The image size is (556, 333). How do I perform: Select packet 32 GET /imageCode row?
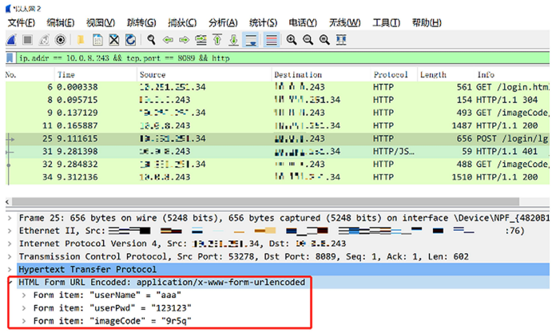coord(278,165)
